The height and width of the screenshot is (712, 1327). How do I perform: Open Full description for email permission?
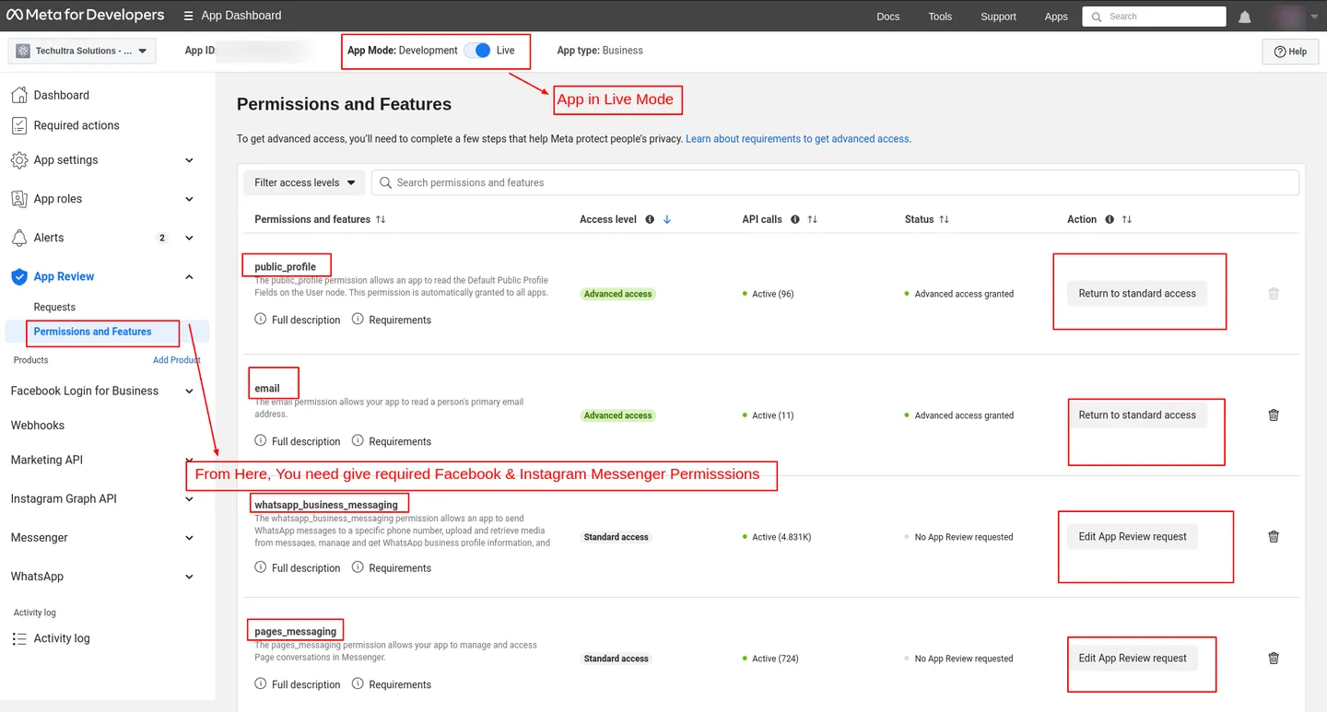point(298,441)
